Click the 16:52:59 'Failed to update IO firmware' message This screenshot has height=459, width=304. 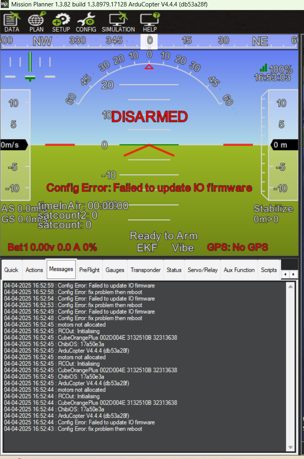click(x=80, y=285)
